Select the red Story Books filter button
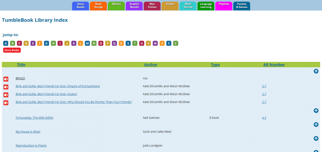This screenshot has height=152, width=322. [x=12, y=50]
